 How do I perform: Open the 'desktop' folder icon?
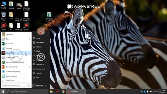[11, 5]
